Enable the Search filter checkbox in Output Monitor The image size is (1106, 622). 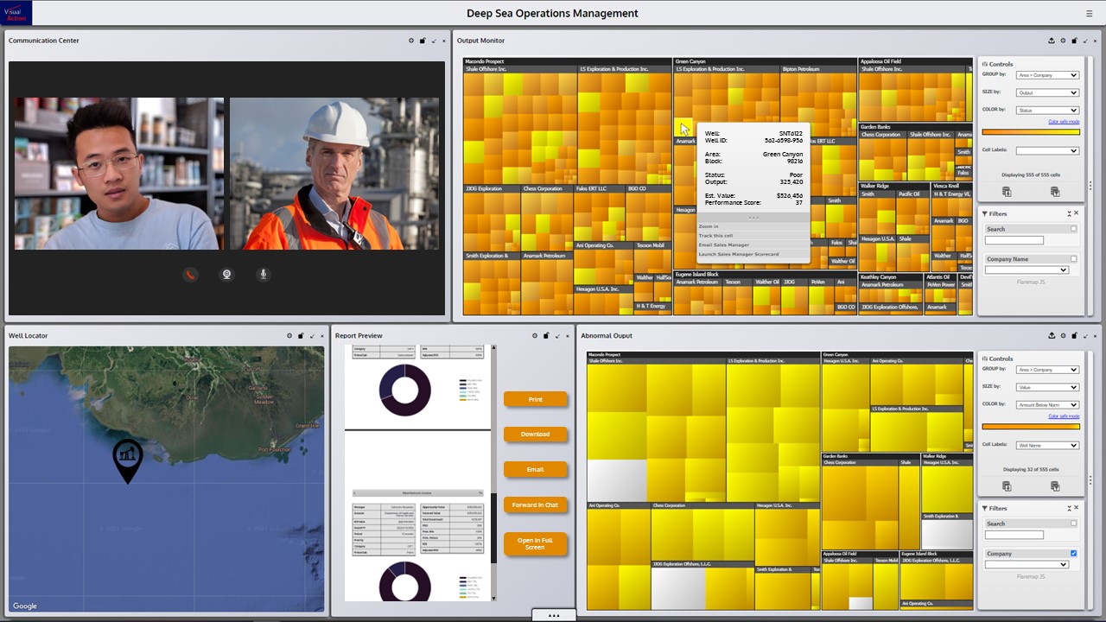(1074, 229)
